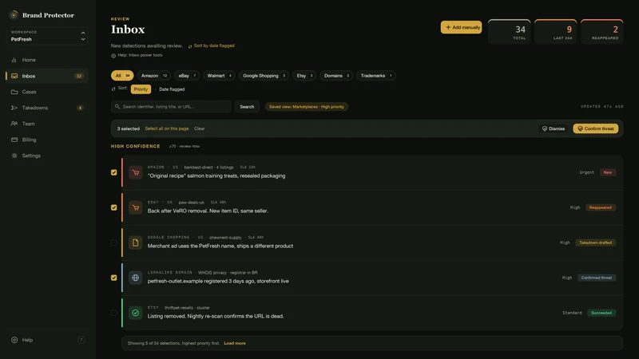Open Inbox in the sidebar
The height and width of the screenshot is (359, 639).
(x=47, y=76)
